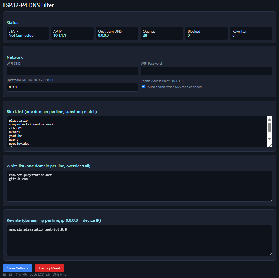Toggle Enable Access Point checkbox
Image resolution: width=279 pixels, height=278 pixels.
click(143, 87)
